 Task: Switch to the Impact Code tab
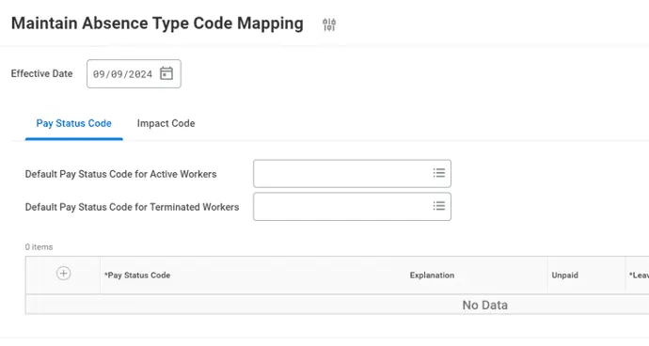point(166,123)
